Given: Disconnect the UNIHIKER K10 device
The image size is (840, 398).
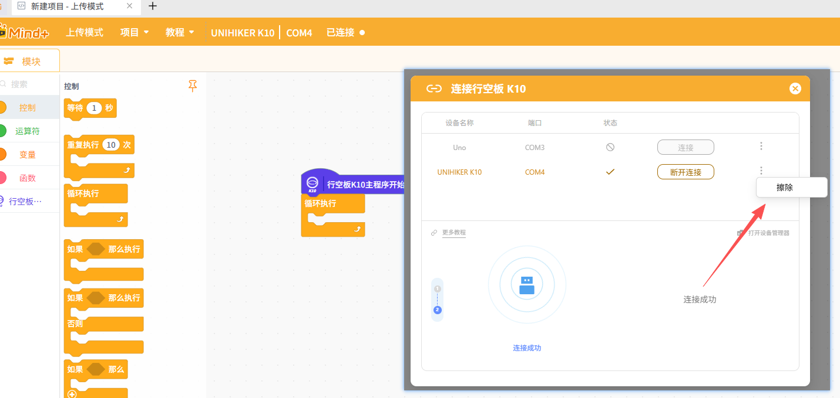Looking at the screenshot, I should coord(685,172).
